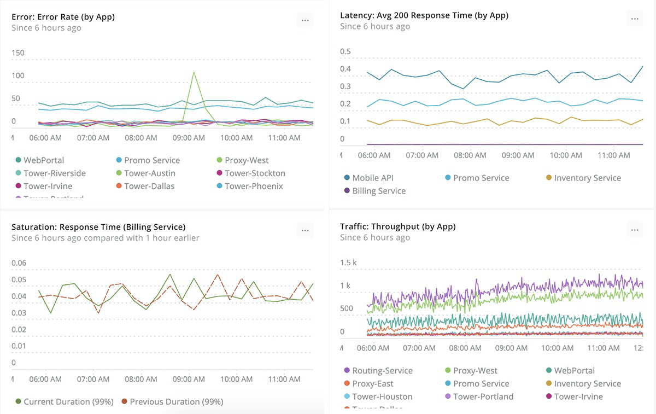Click the 10:00 AM label on Saturation chart

tap(237, 379)
